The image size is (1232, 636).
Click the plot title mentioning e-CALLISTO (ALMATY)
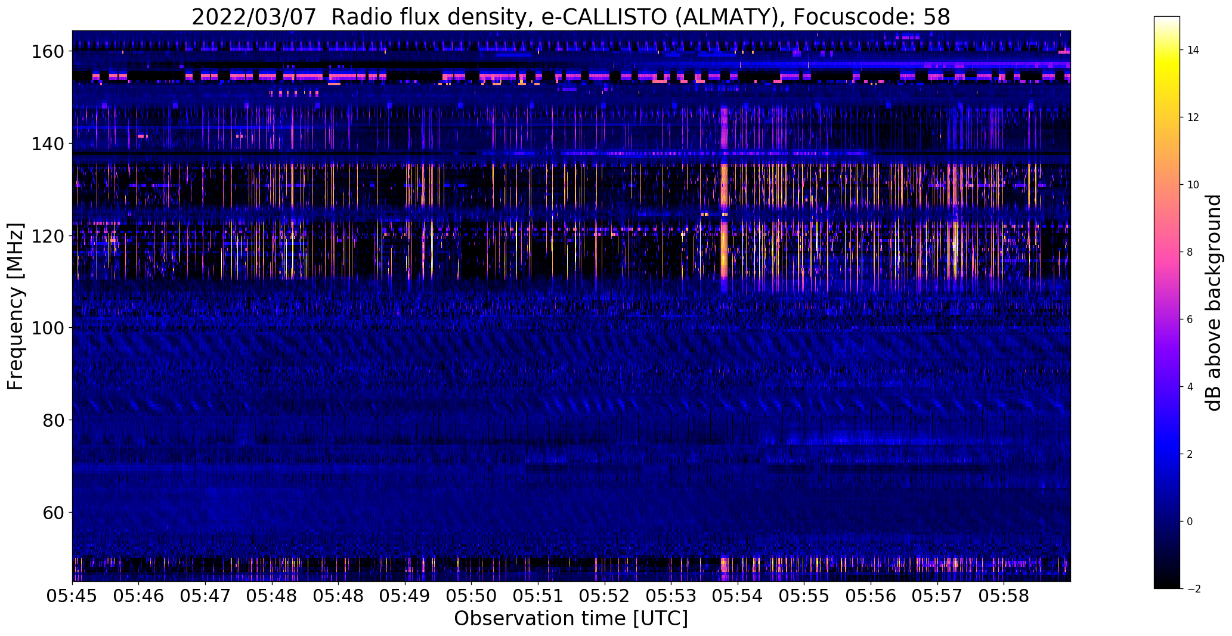tap(571, 17)
